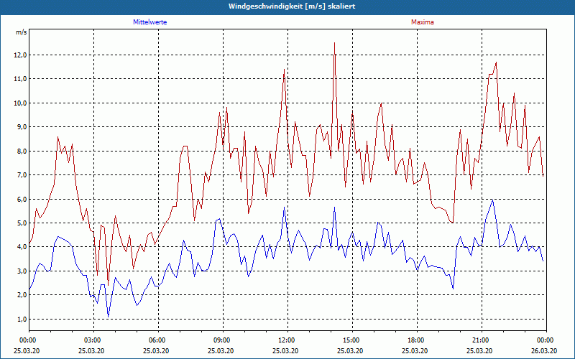The height and width of the screenshot is (359, 575).
Task: Select the red 'Maxima' legend label
Action: (x=423, y=22)
